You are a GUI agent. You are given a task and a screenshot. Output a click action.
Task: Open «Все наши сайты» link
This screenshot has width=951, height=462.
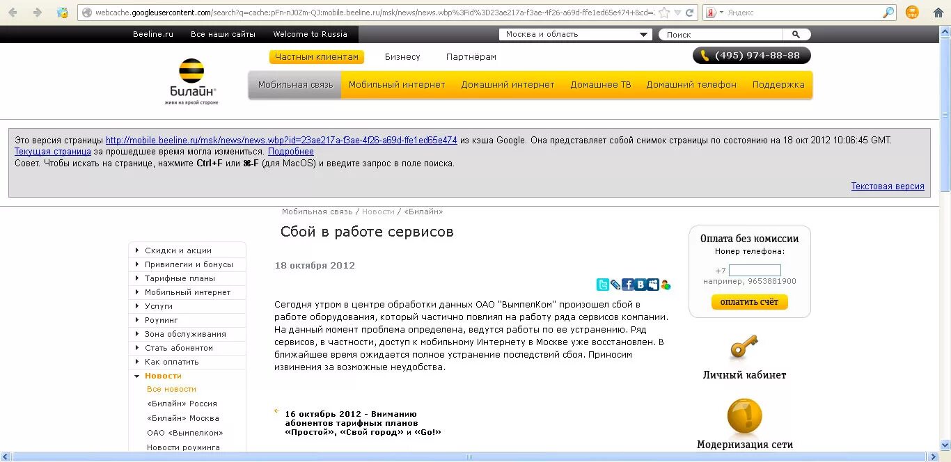tap(223, 34)
